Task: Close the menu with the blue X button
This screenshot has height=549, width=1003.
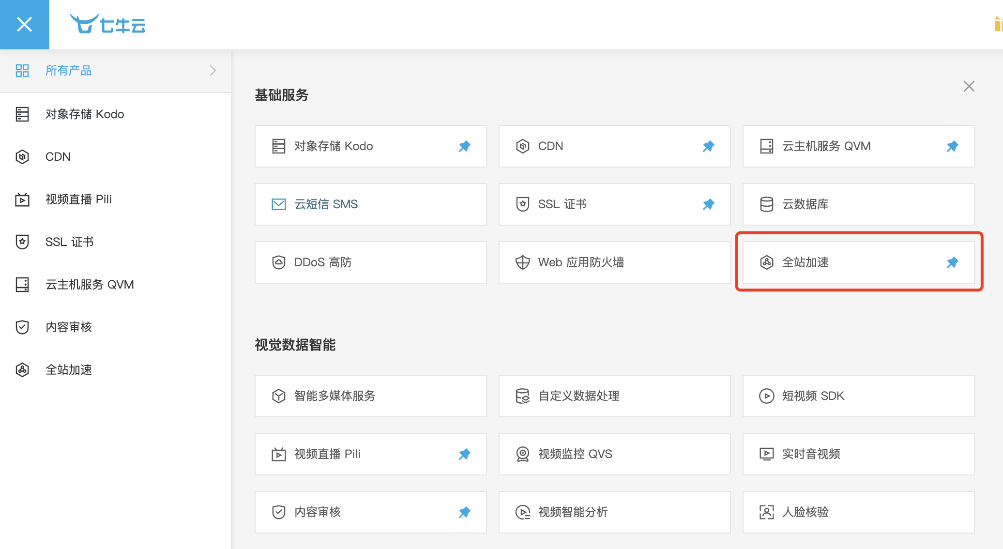Action: [24, 24]
